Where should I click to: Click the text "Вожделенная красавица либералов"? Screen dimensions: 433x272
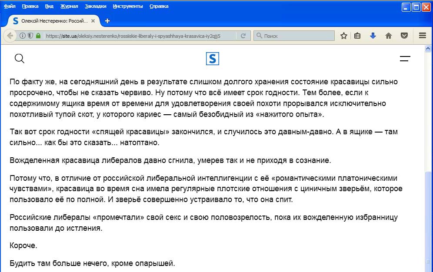click(75, 161)
